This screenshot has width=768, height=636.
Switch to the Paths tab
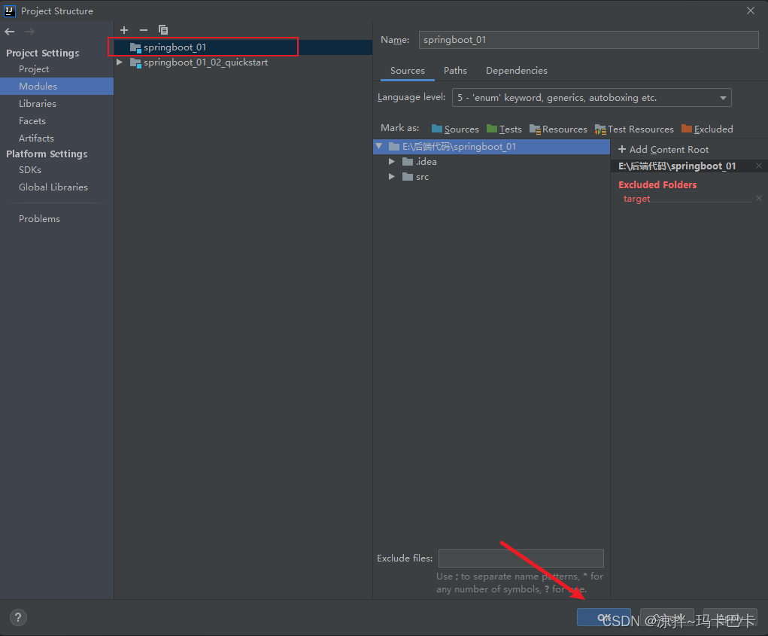tap(455, 71)
